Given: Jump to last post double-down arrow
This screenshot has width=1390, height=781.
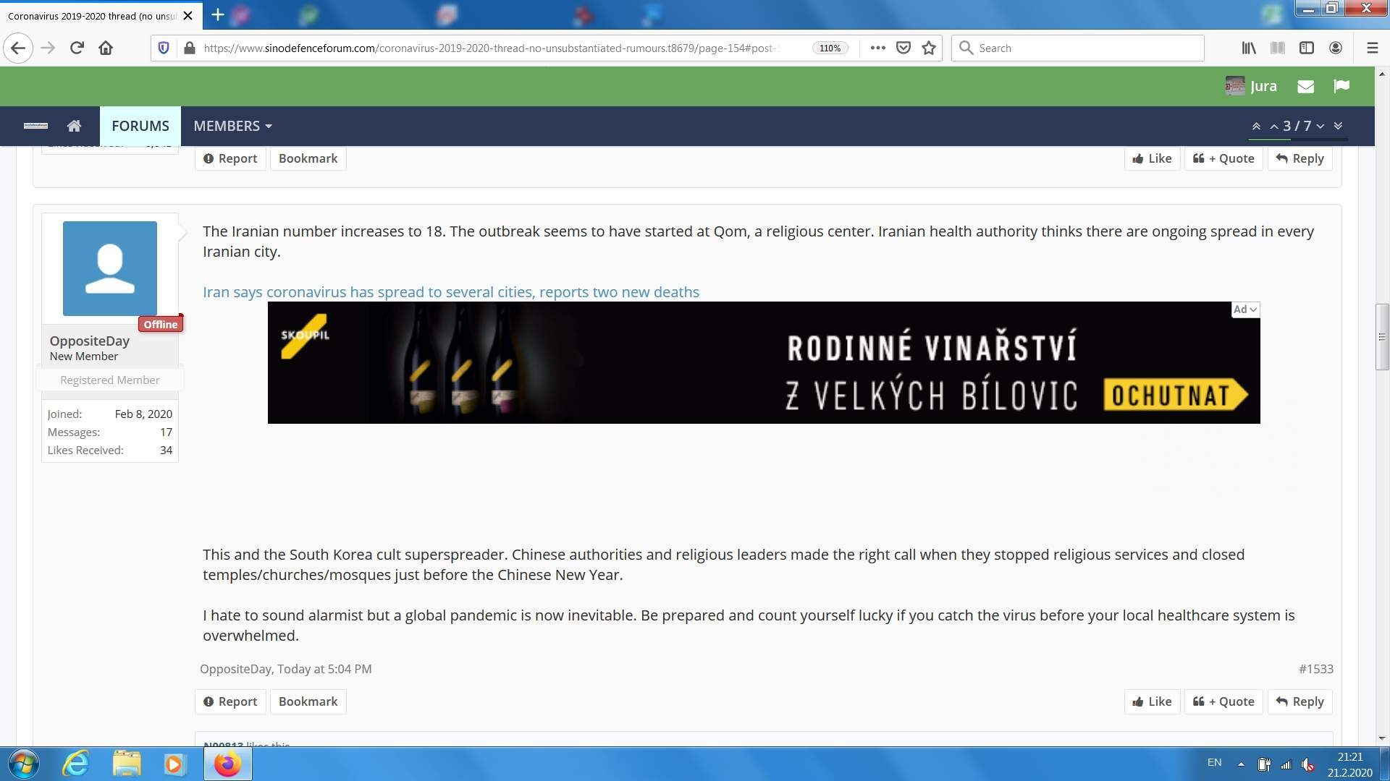Looking at the screenshot, I should (1338, 126).
